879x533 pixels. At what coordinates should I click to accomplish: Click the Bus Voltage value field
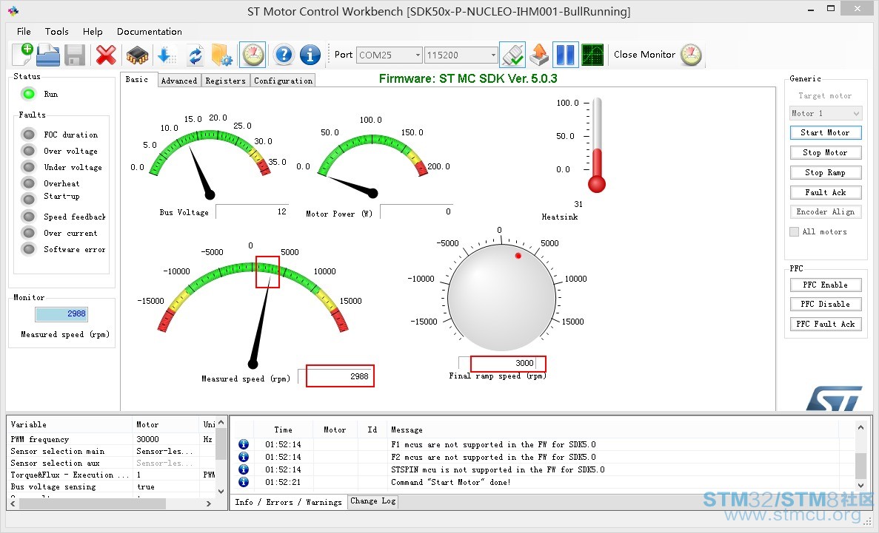tap(253, 211)
